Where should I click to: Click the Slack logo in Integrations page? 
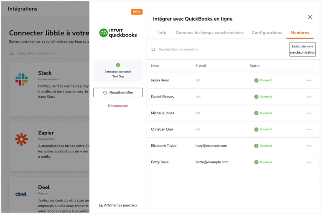tap(21, 80)
